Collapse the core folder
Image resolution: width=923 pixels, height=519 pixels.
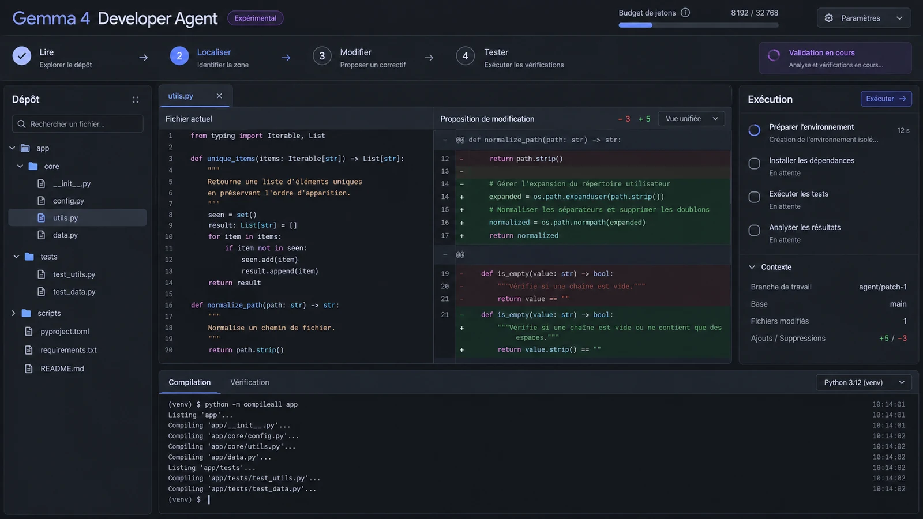(x=20, y=166)
